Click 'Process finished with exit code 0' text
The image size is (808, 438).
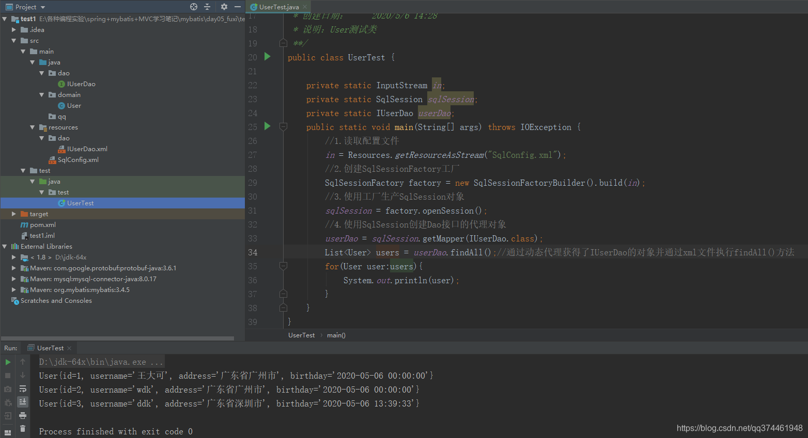coord(116,432)
